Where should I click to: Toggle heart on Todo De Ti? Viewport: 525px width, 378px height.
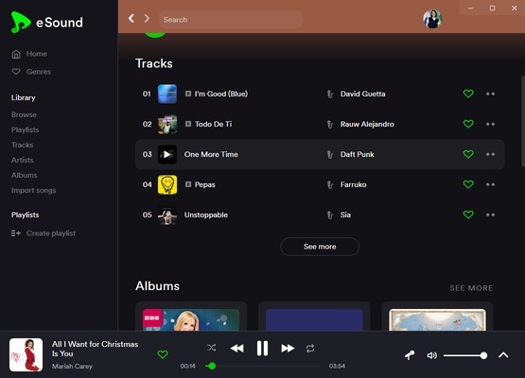(x=468, y=124)
